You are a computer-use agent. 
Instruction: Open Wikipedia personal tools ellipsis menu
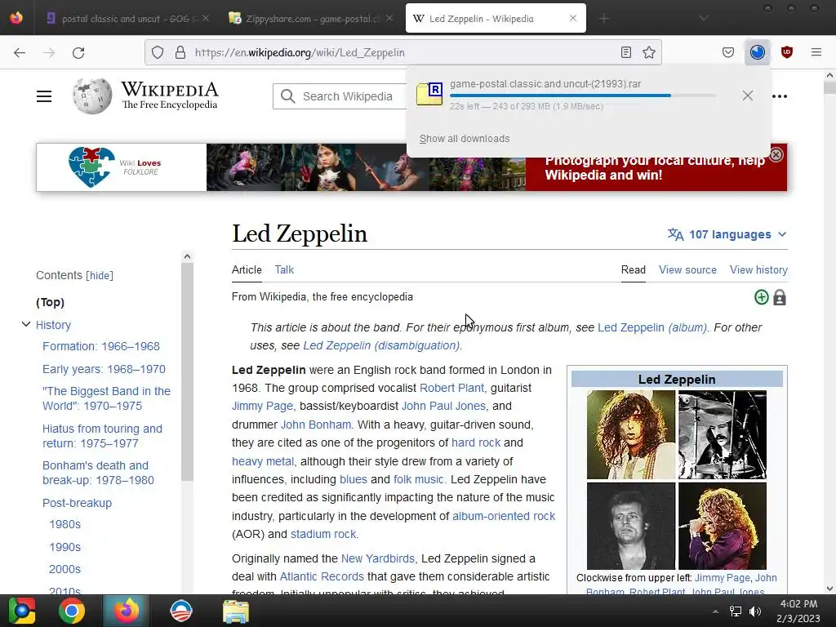click(780, 96)
